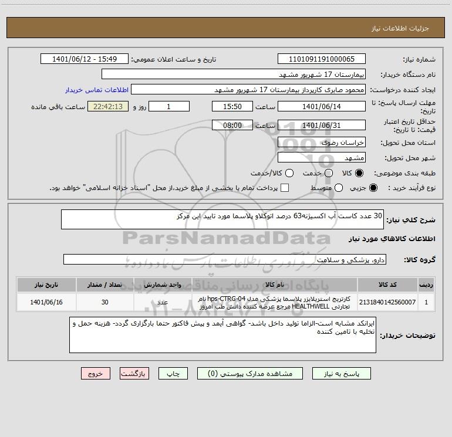The image size is (452, 437).
Task: Click the unit cell عدد
Action: [163, 302]
